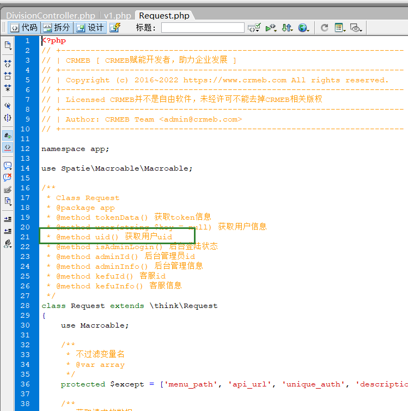
Task: Click line number 12 in gutter
Action: pyautogui.click(x=25, y=149)
